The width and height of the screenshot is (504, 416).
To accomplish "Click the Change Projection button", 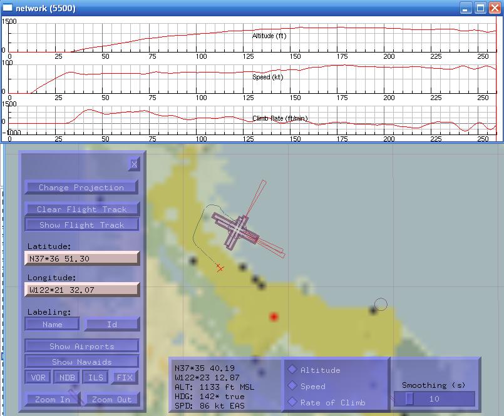I will pos(81,187).
